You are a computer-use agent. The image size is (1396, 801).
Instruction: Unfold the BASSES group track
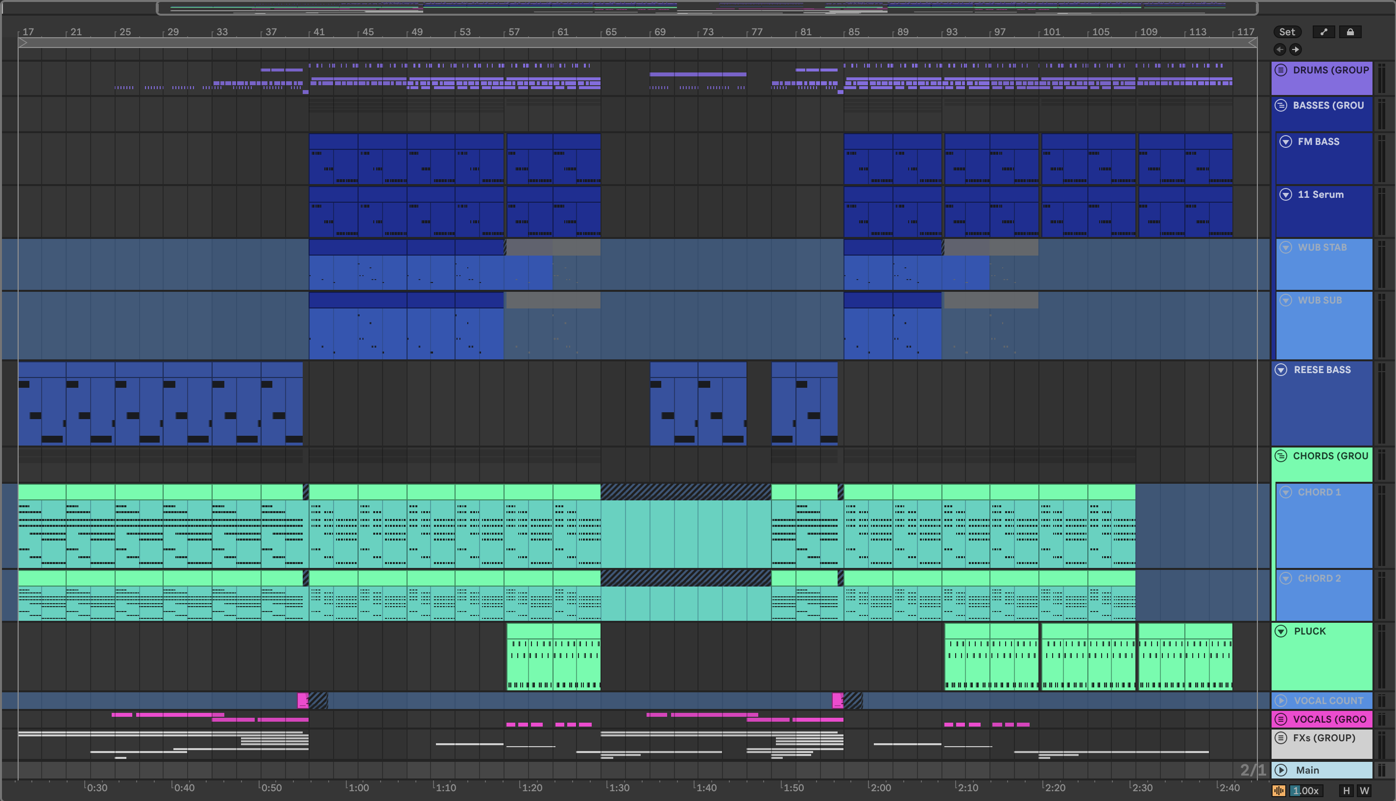(x=1281, y=105)
